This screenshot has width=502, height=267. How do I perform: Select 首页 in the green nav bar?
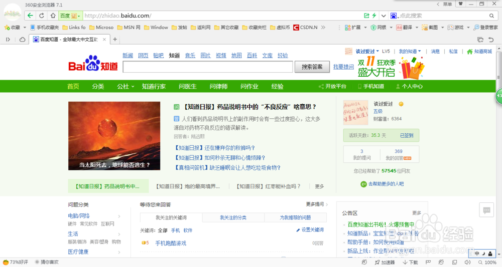pyautogui.click(x=73, y=86)
